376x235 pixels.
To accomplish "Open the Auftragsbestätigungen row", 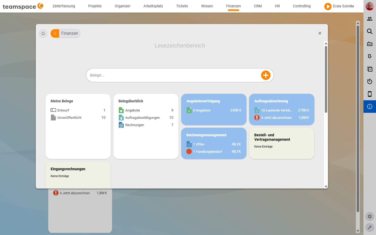I will coord(146,118).
